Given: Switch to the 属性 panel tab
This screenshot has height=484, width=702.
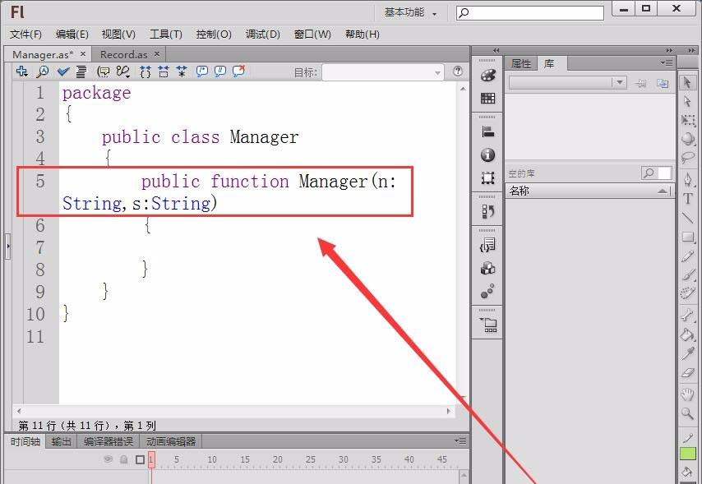Looking at the screenshot, I should 521,63.
